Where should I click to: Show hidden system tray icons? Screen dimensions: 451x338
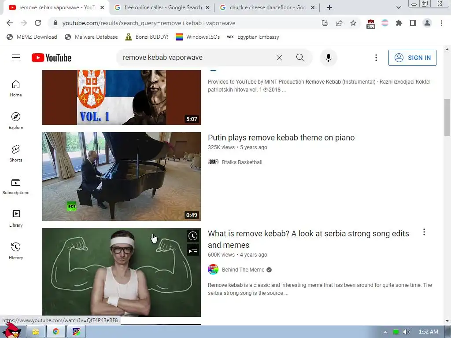[x=385, y=332]
